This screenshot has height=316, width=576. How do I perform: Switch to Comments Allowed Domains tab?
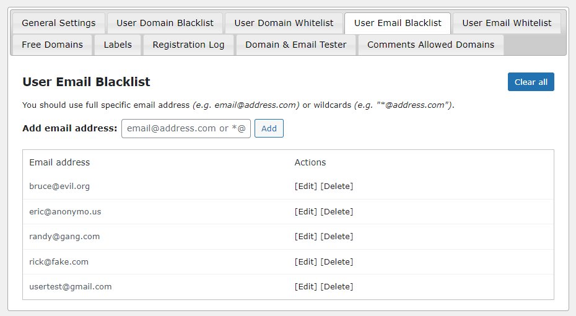tap(430, 45)
